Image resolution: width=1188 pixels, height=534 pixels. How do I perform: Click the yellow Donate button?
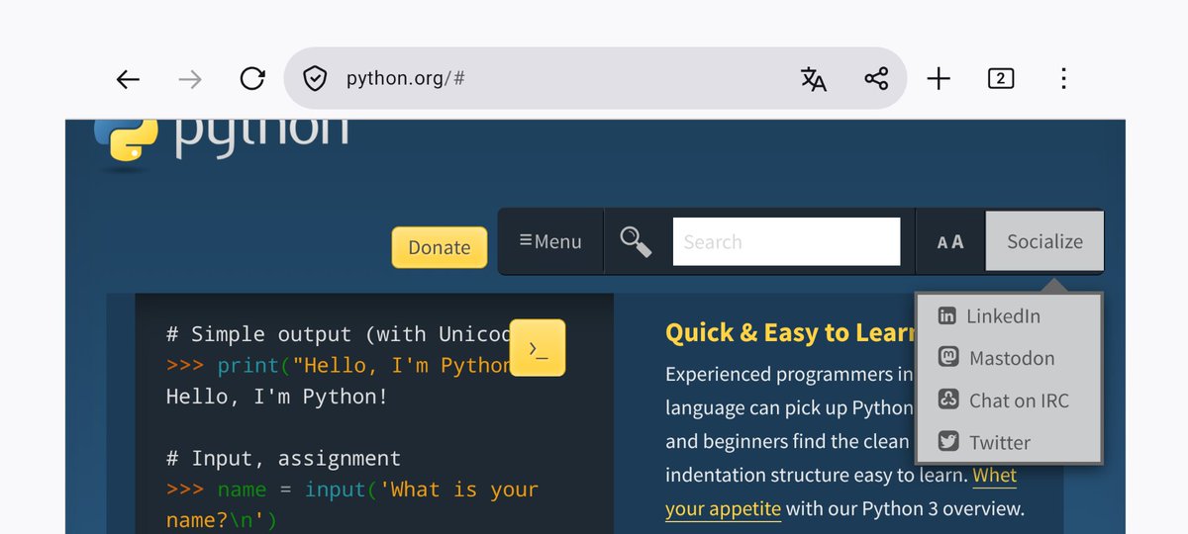[x=440, y=247]
